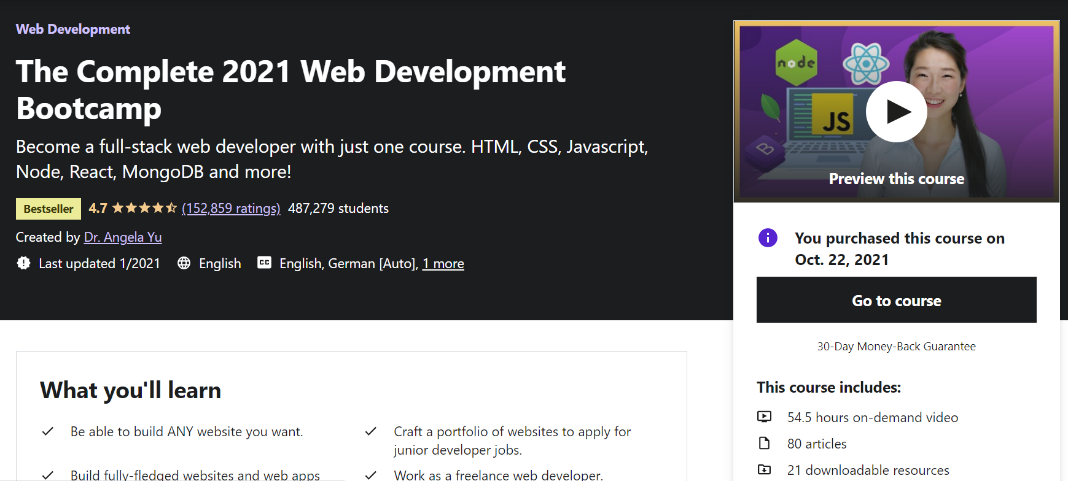This screenshot has width=1068, height=481.
Task: Click 'You purchased this course on' notice
Action: coord(900,248)
